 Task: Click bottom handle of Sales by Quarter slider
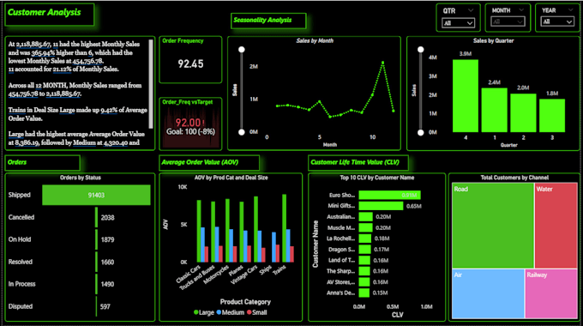(x=420, y=132)
